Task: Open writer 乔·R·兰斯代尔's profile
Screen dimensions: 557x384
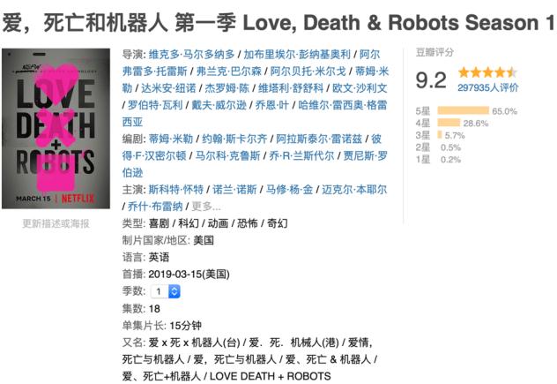Action: [x=297, y=155]
